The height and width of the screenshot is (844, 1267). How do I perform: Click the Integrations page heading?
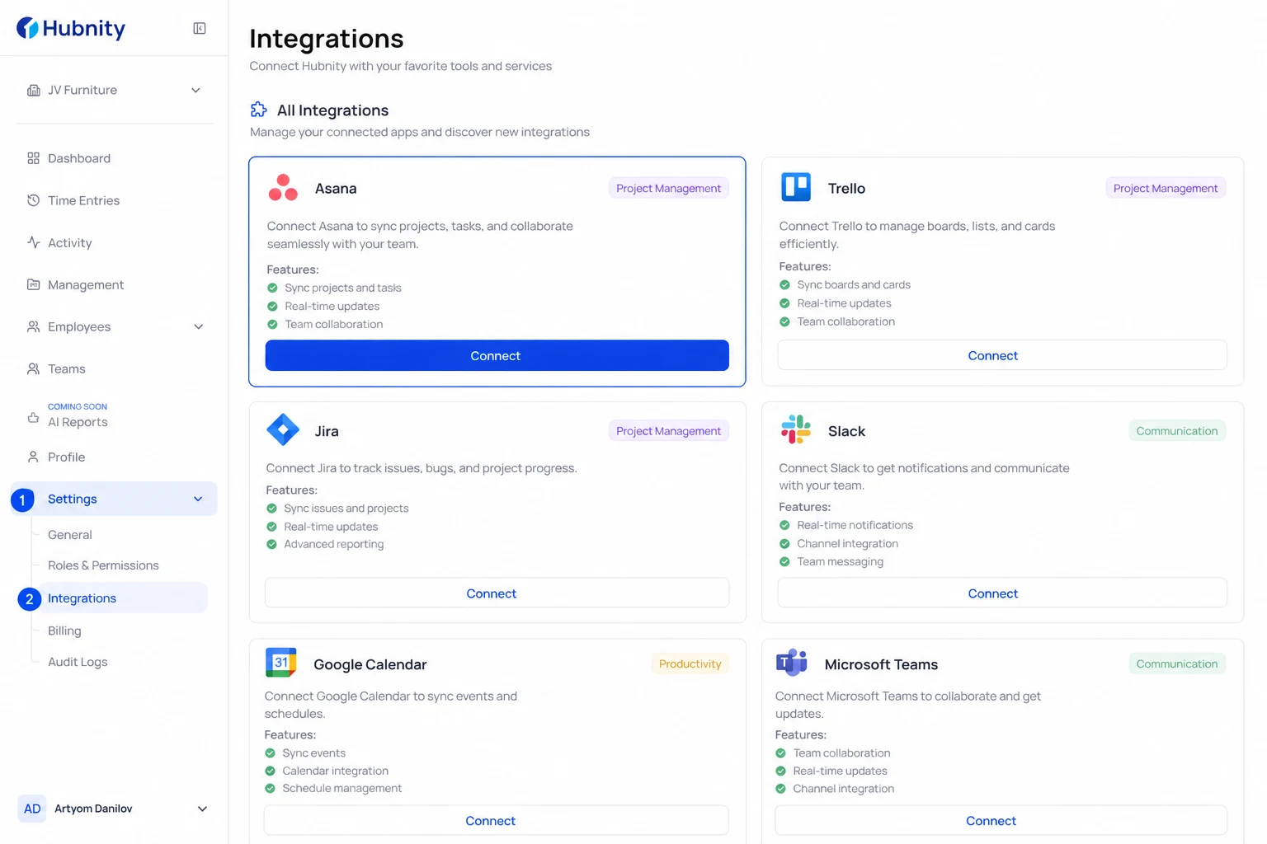tap(327, 39)
